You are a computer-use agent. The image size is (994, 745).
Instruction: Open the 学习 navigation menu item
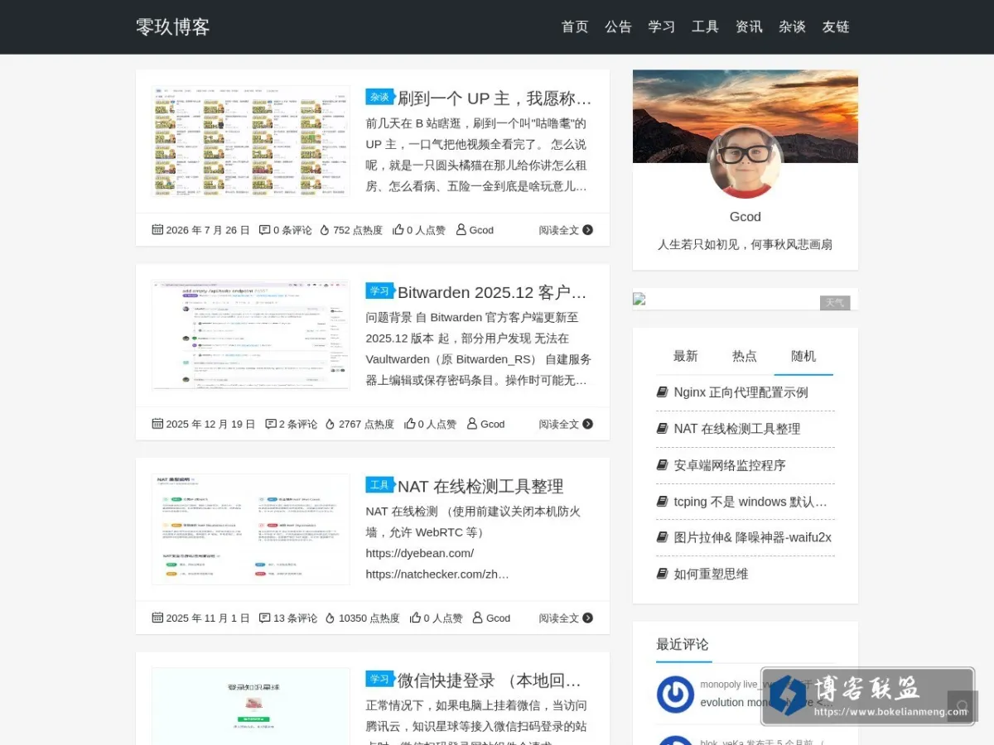[x=662, y=26]
